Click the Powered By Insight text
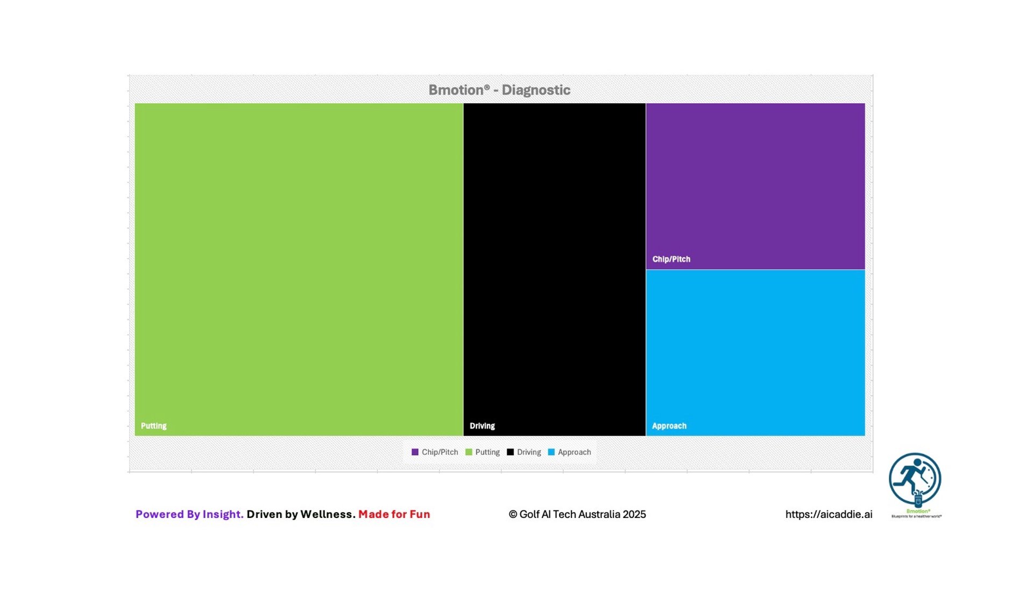The width and height of the screenshot is (1033, 589). pyautogui.click(x=189, y=514)
